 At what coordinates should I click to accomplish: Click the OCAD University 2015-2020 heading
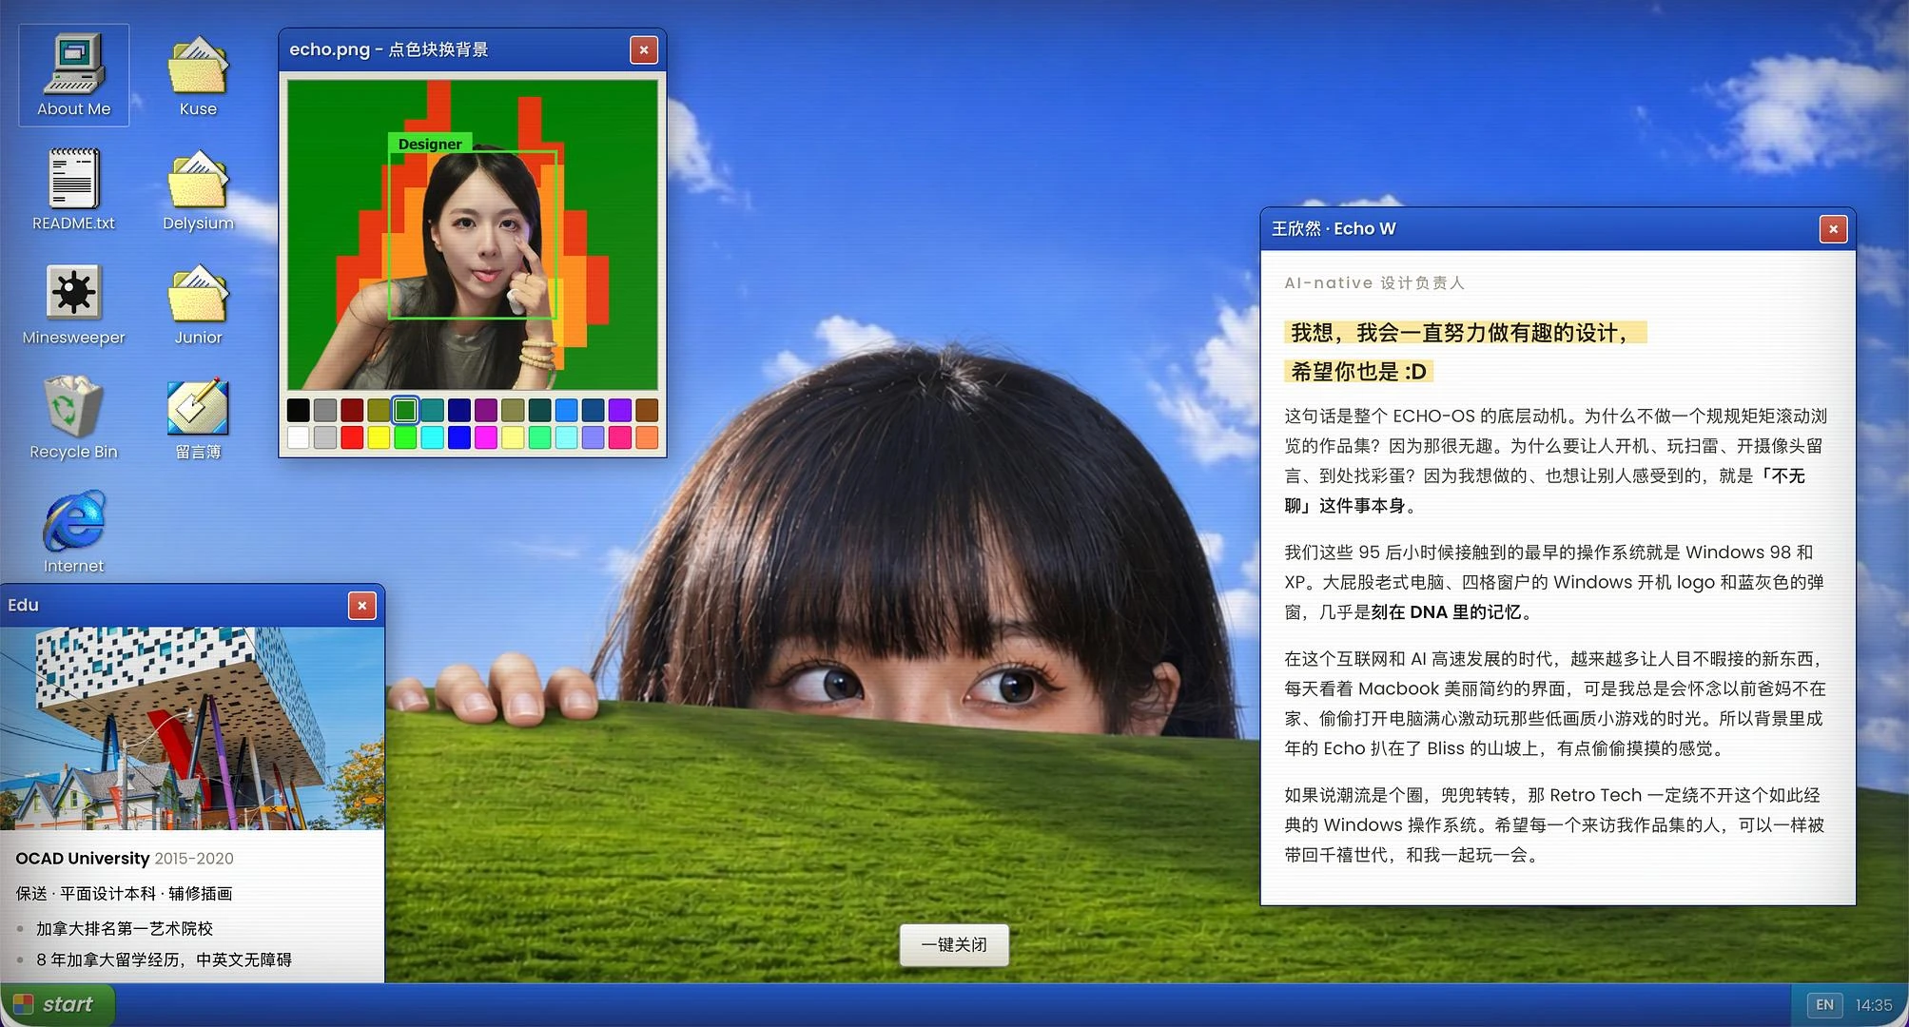(x=125, y=859)
